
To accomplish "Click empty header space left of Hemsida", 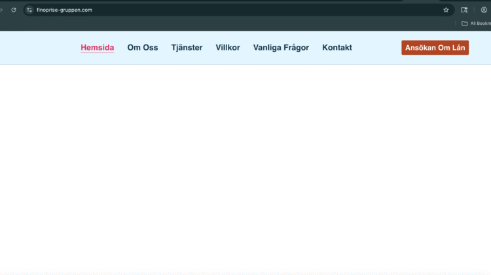I will (39, 48).
